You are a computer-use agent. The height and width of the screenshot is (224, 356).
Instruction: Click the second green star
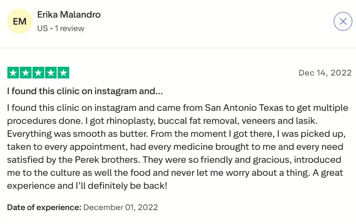(26, 73)
